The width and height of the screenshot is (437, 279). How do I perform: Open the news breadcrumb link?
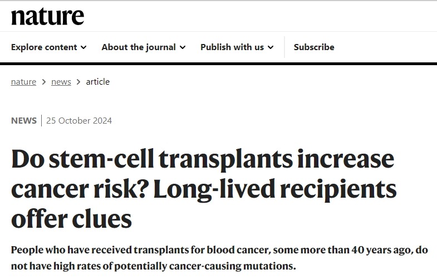[x=61, y=82]
